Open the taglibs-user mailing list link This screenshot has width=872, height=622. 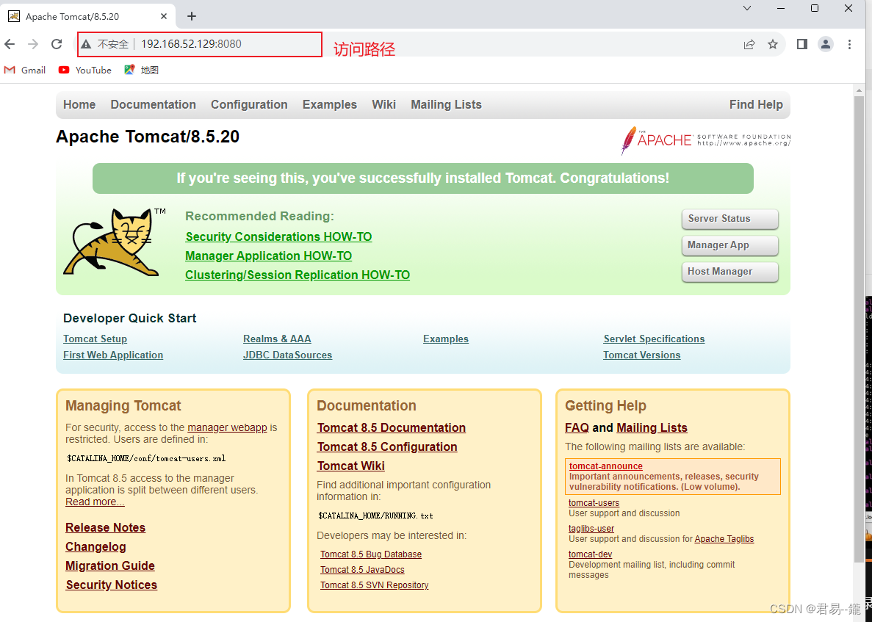point(591,529)
